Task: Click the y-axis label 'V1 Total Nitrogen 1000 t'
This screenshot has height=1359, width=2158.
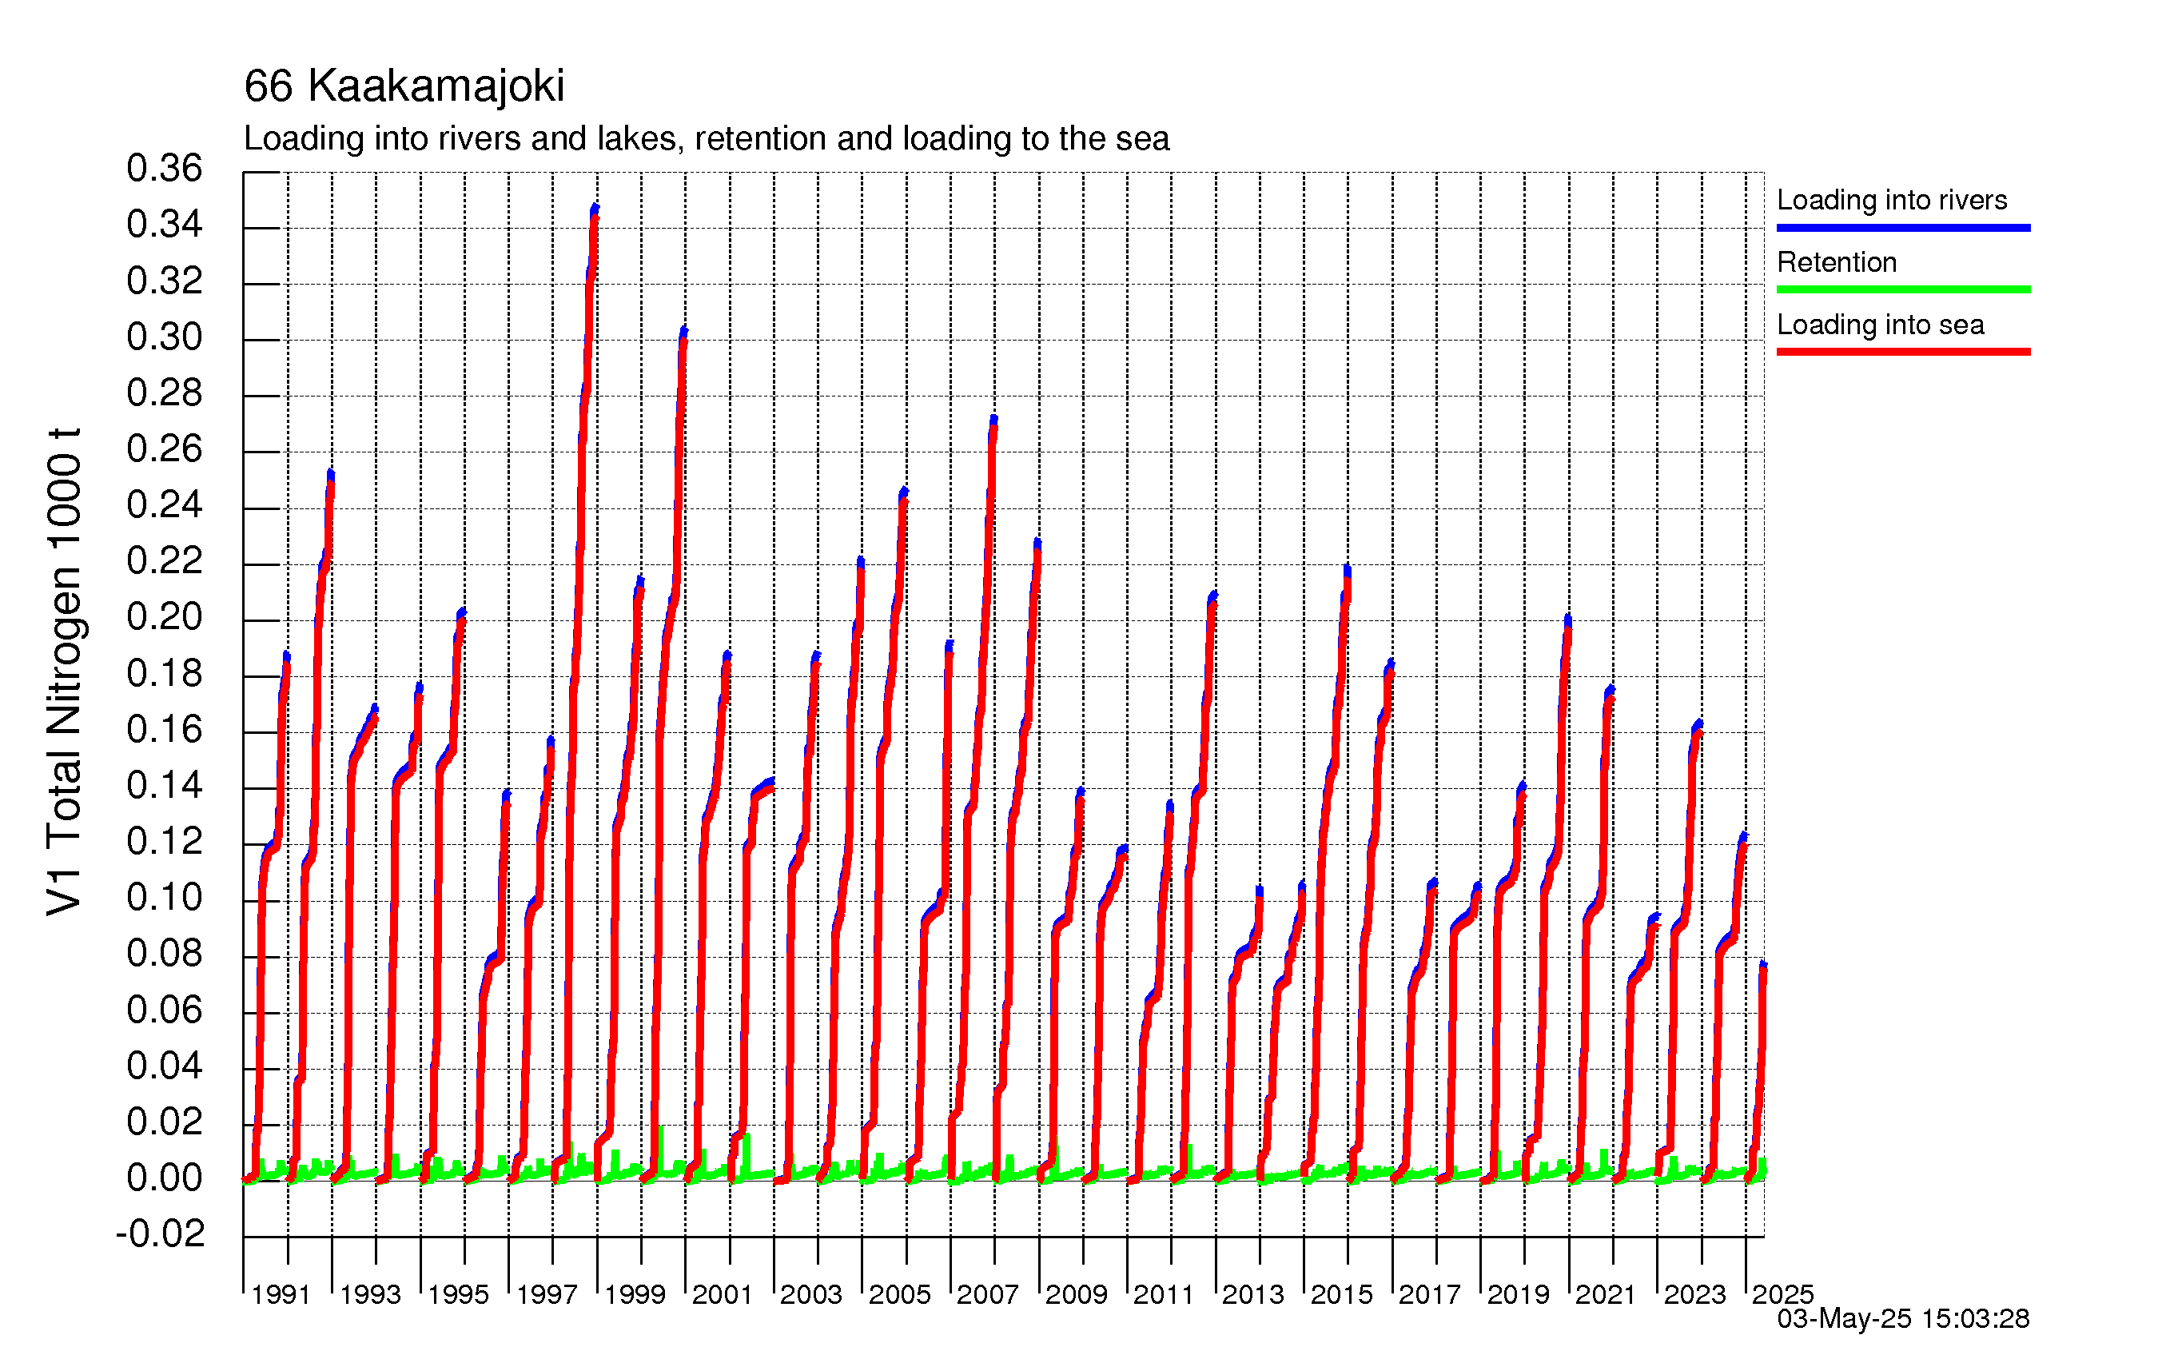Action: [65, 672]
